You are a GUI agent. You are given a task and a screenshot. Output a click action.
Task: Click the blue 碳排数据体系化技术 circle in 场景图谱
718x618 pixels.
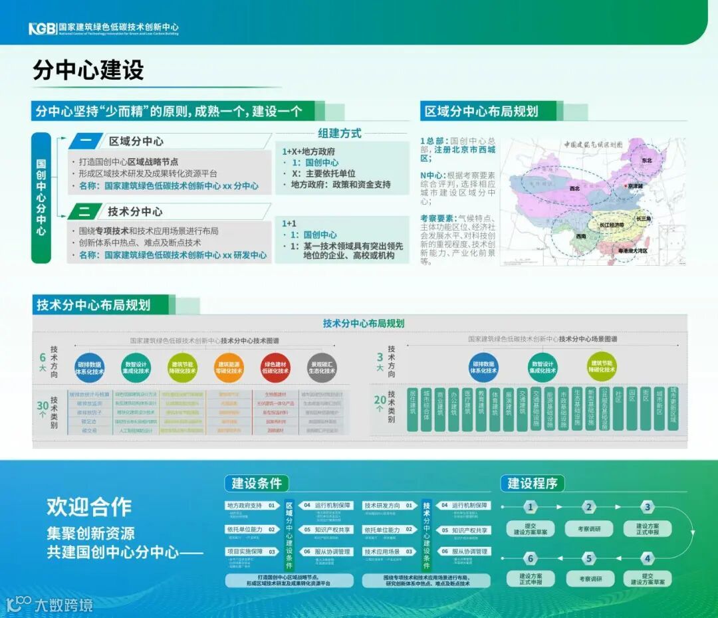[483, 367]
